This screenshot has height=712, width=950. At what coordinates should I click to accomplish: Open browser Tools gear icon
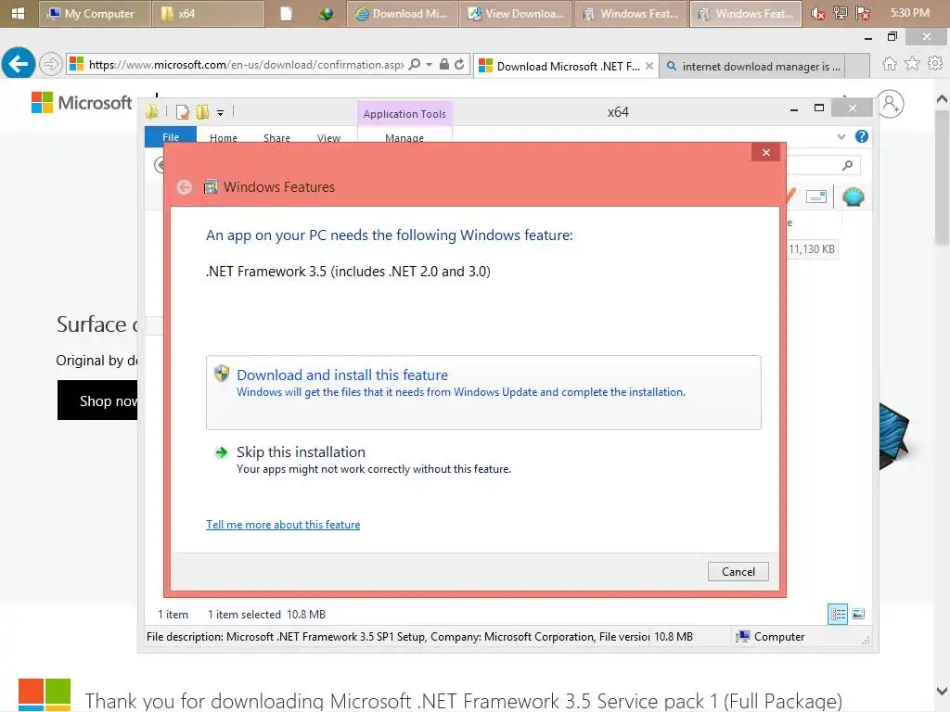[x=935, y=64]
